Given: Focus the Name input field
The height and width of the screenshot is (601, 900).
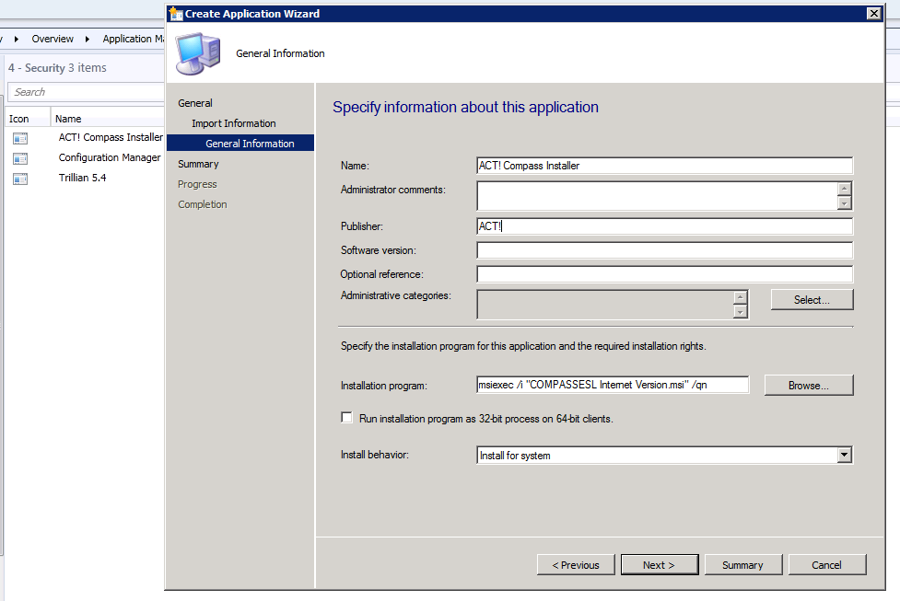Looking at the screenshot, I should [x=665, y=166].
